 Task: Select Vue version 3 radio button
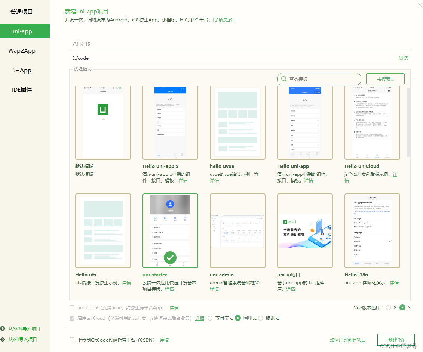(x=402, y=307)
